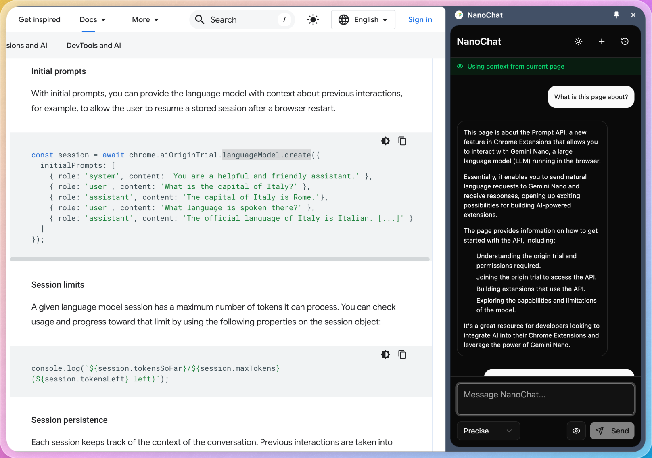The width and height of the screenshot is (652, 458).
Task: Toggle page context with the eye button
Action: pos(576,431)
